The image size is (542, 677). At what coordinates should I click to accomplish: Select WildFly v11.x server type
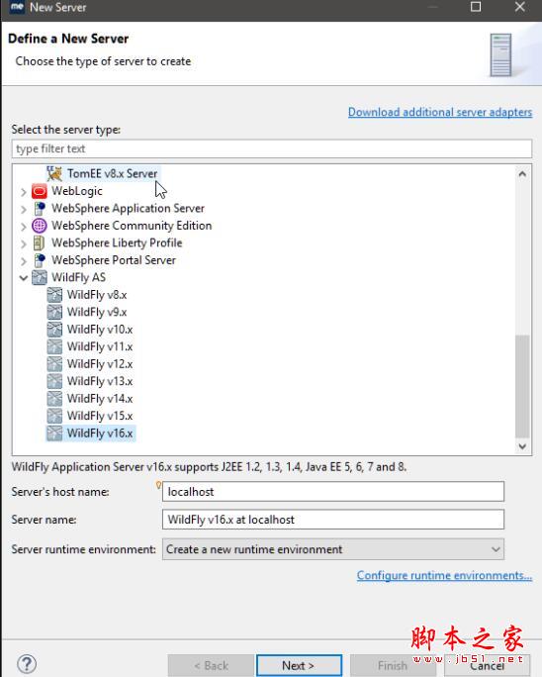coord(100,346)
